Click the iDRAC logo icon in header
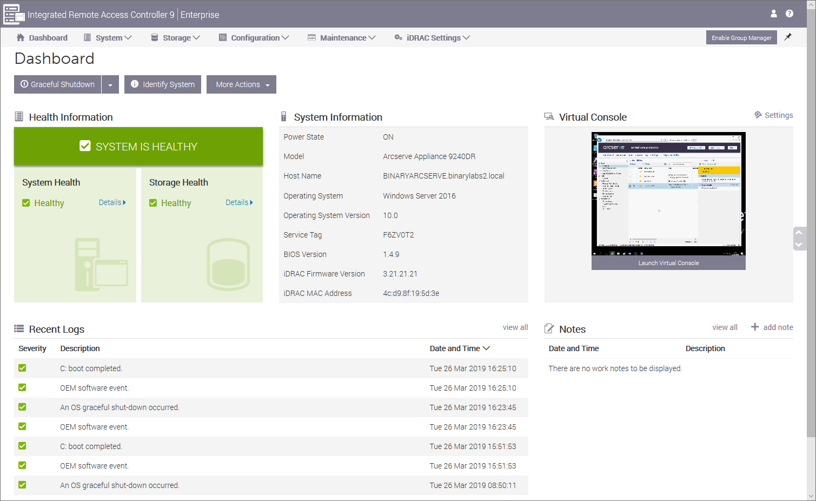Image resolution: width=816 pixels, height=501 pixels. click(x=13, y=15)
